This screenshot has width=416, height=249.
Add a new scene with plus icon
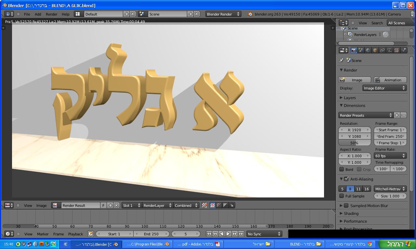click(x=191, y=14)
